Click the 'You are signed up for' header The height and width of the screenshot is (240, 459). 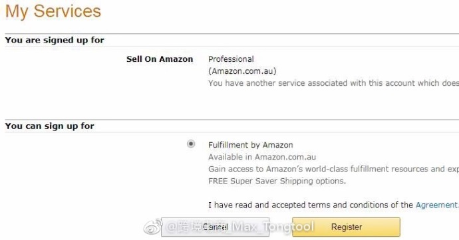pos(55,40)
